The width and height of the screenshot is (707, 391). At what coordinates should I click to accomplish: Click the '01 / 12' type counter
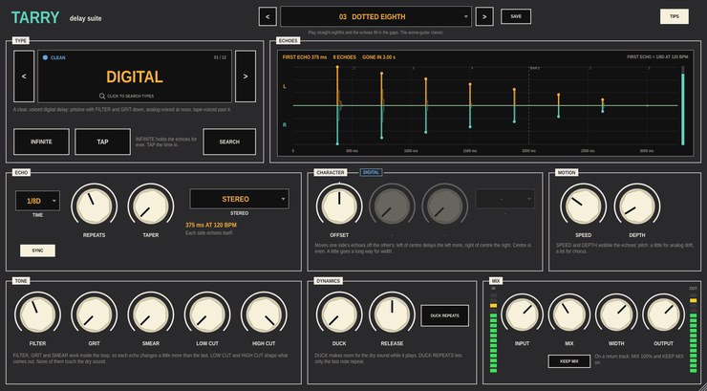(x=220, y=57)
